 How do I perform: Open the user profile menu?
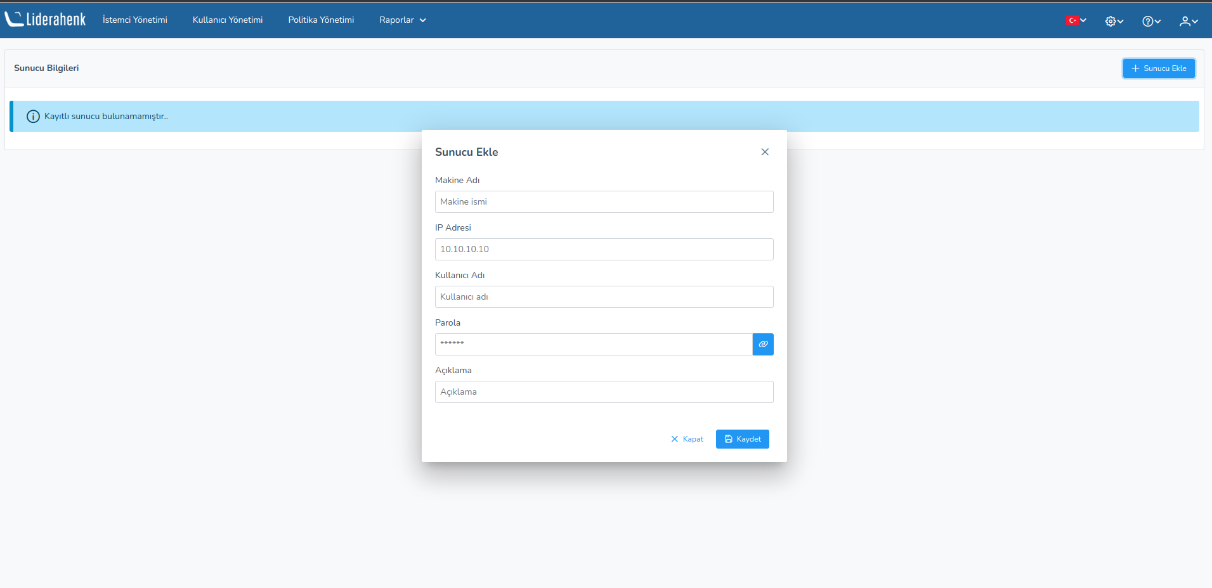(1188, 21)
